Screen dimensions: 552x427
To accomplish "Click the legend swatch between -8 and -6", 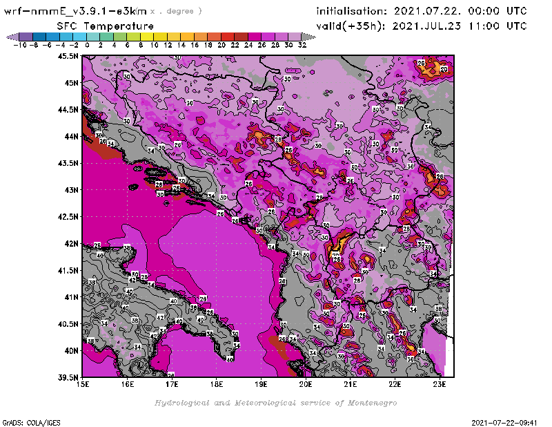I will [39, 37].
